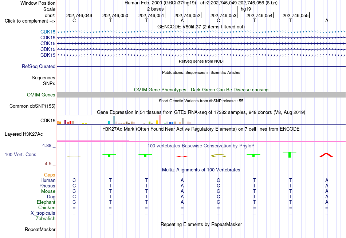The width and height of the screenshot is (346, 238).
Task: Click the Rhesus alignment row label
Action: point(47,186)
